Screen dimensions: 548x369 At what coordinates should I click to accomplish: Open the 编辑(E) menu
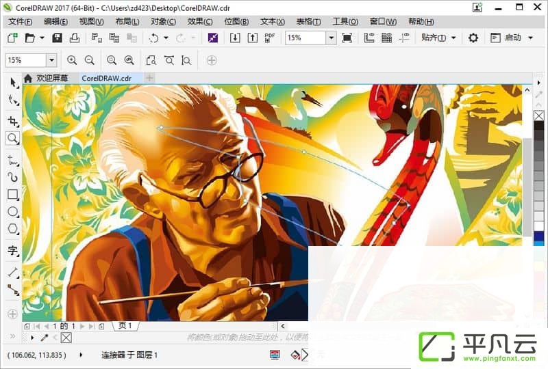tap(56, 22)
